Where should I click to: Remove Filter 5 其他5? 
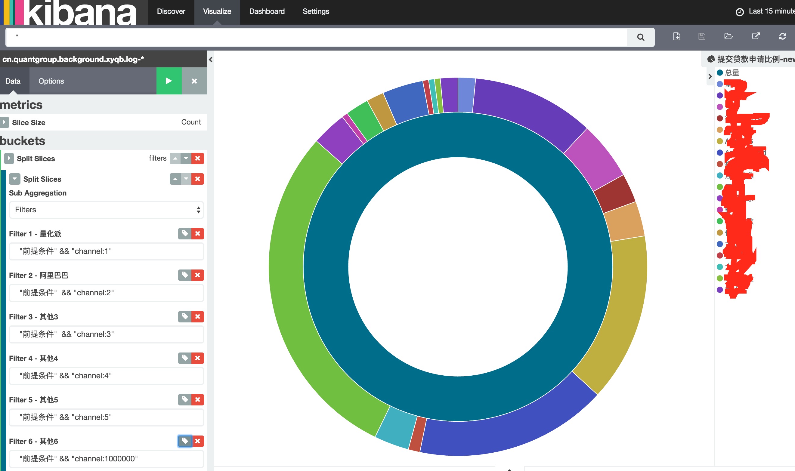[197, 400]
